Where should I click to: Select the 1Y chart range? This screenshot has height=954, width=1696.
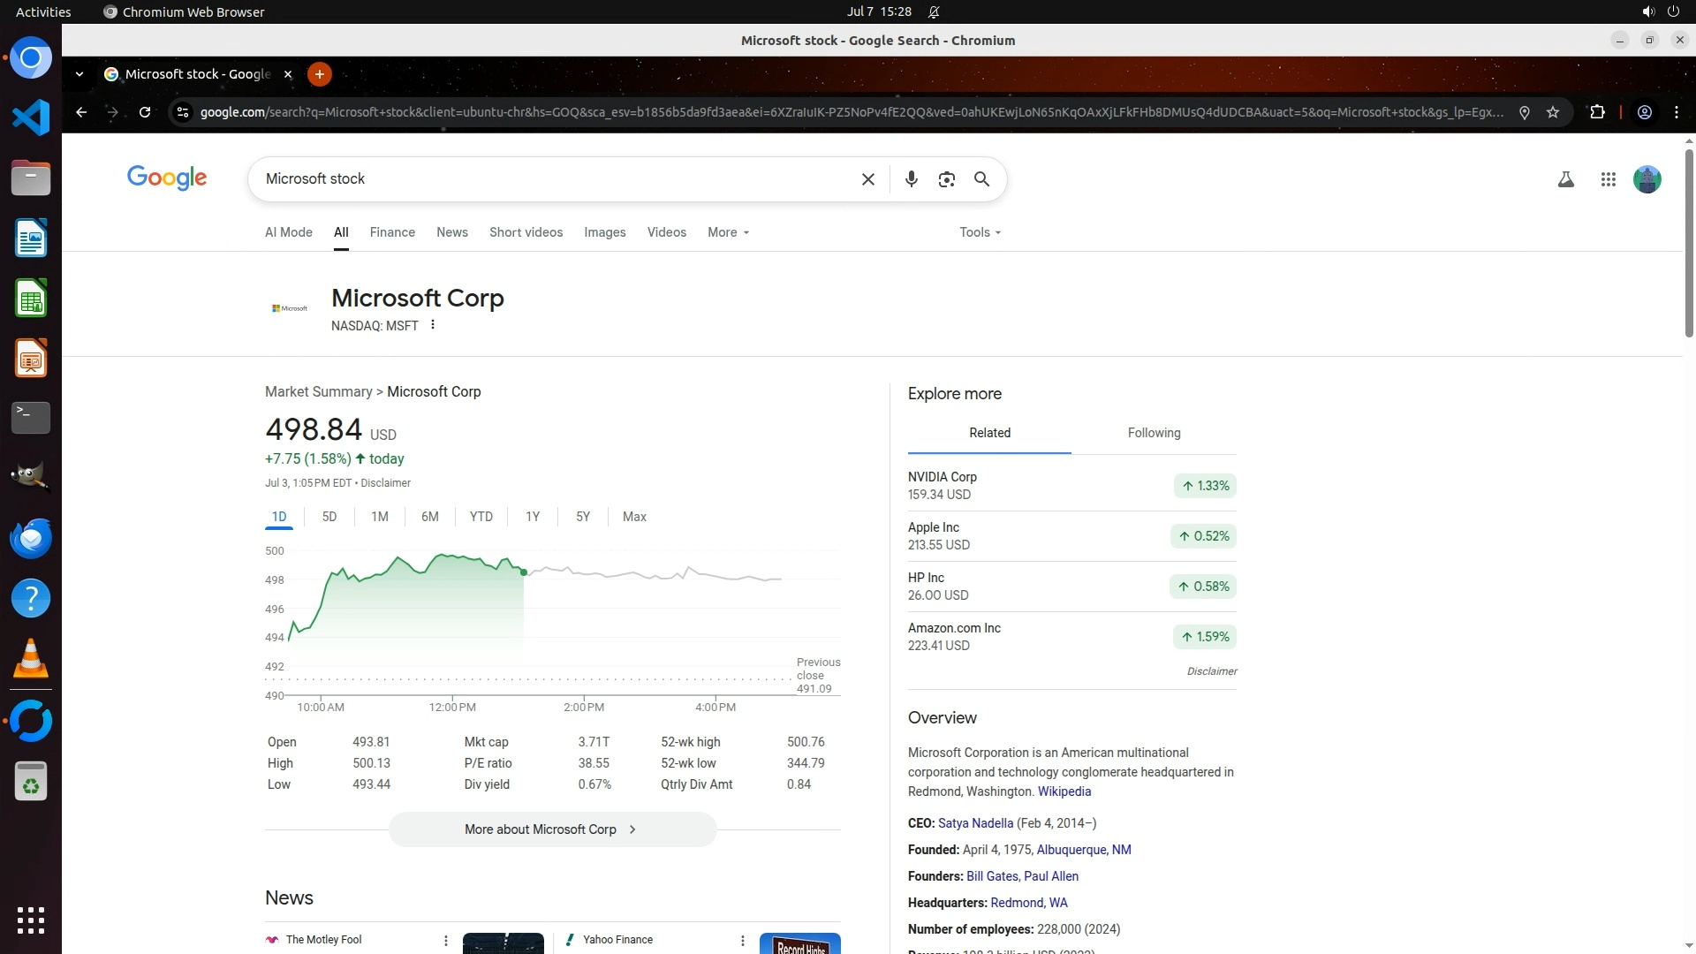tap(532, 517)
